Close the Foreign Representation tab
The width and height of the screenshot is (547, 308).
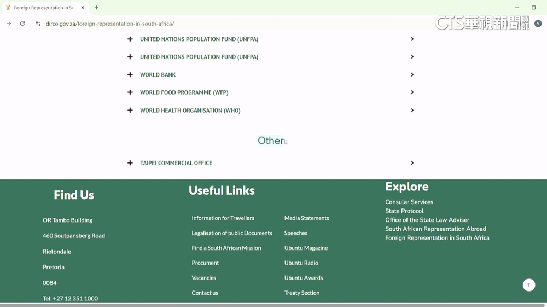pyautogui.click(x=83, y=8)
